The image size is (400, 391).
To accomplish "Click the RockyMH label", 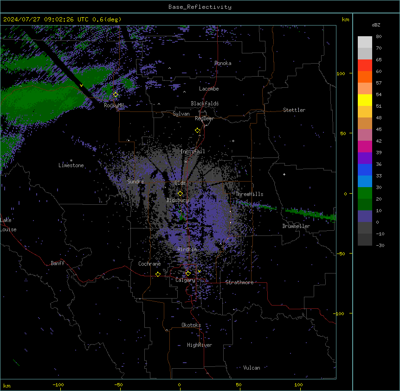I will point(114,105).
